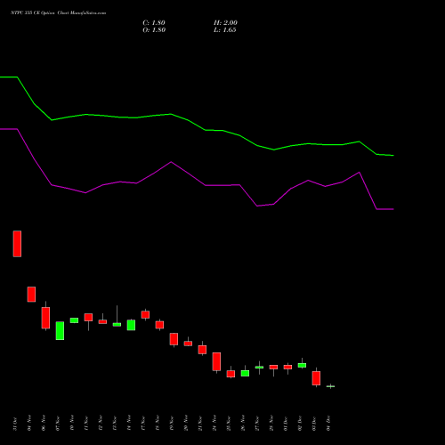Click the 10 Nov date axis label
The height and width of the screenshot is (445, 445).
coord(72,424)
